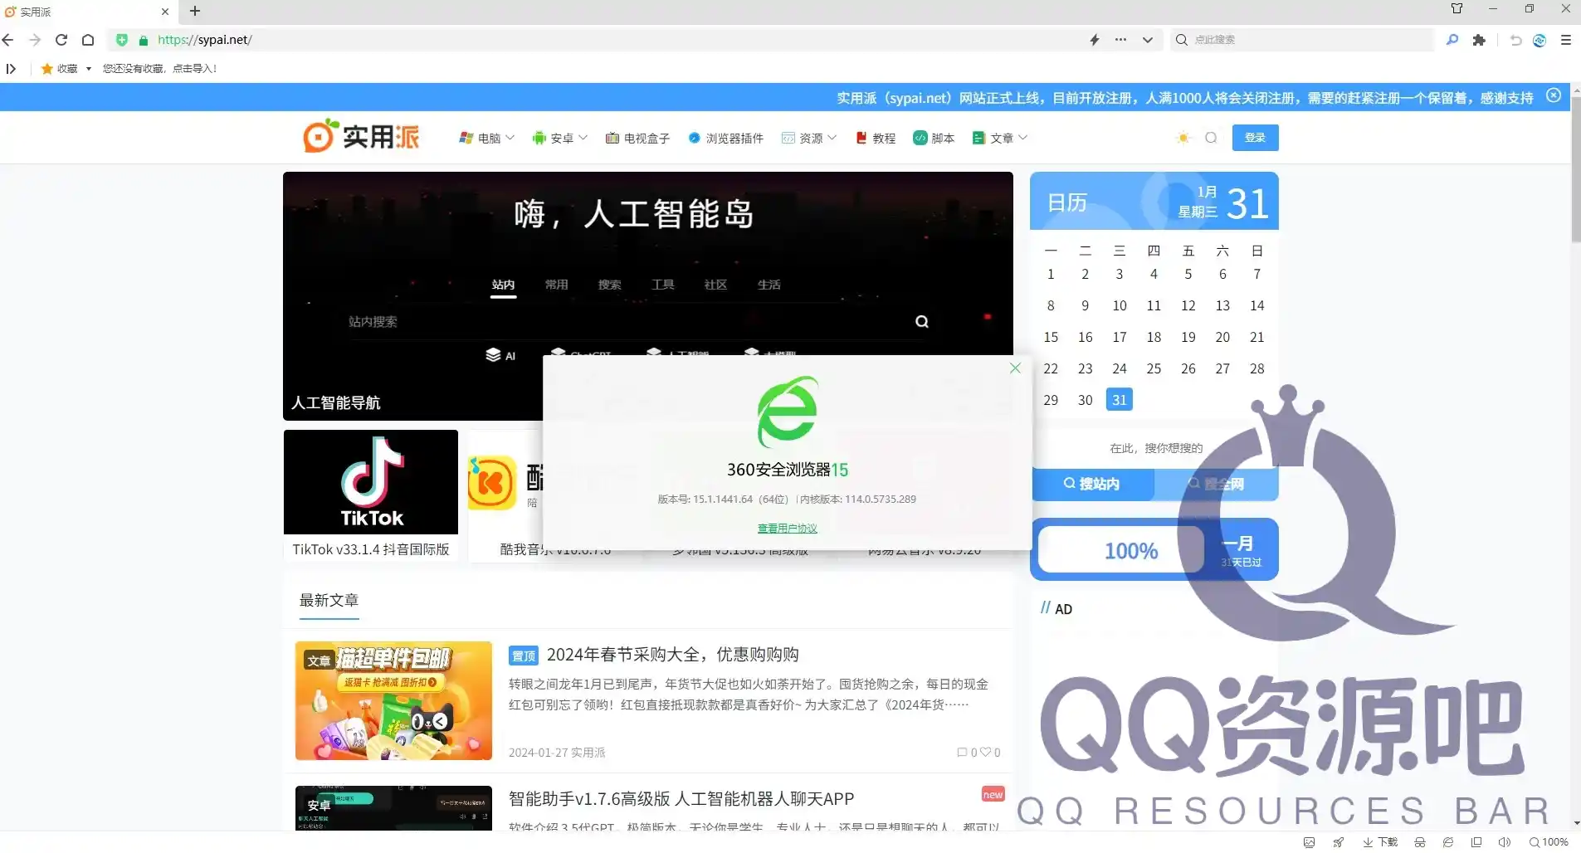The image size is (1581, 853).
Task: Open the extensions puzzle icon
Action: click(1479, 40)
